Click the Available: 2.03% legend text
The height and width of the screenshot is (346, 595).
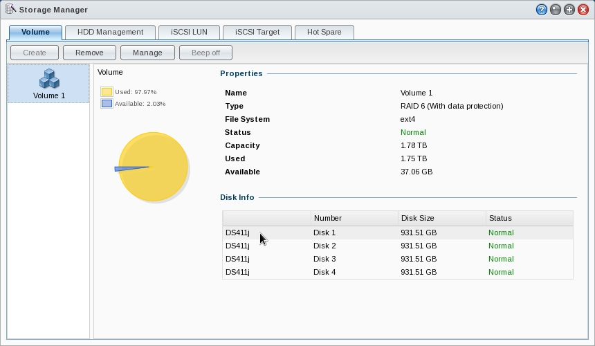coord(140,104)
